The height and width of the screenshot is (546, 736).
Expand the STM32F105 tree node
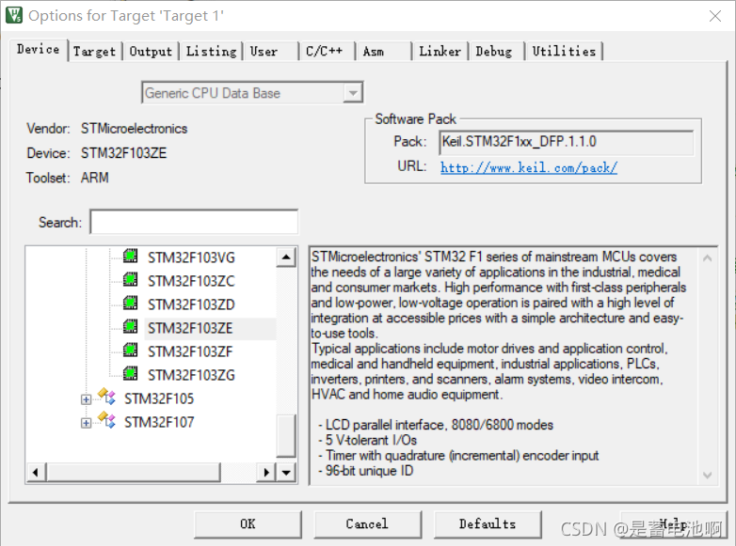tap(86, 399)
